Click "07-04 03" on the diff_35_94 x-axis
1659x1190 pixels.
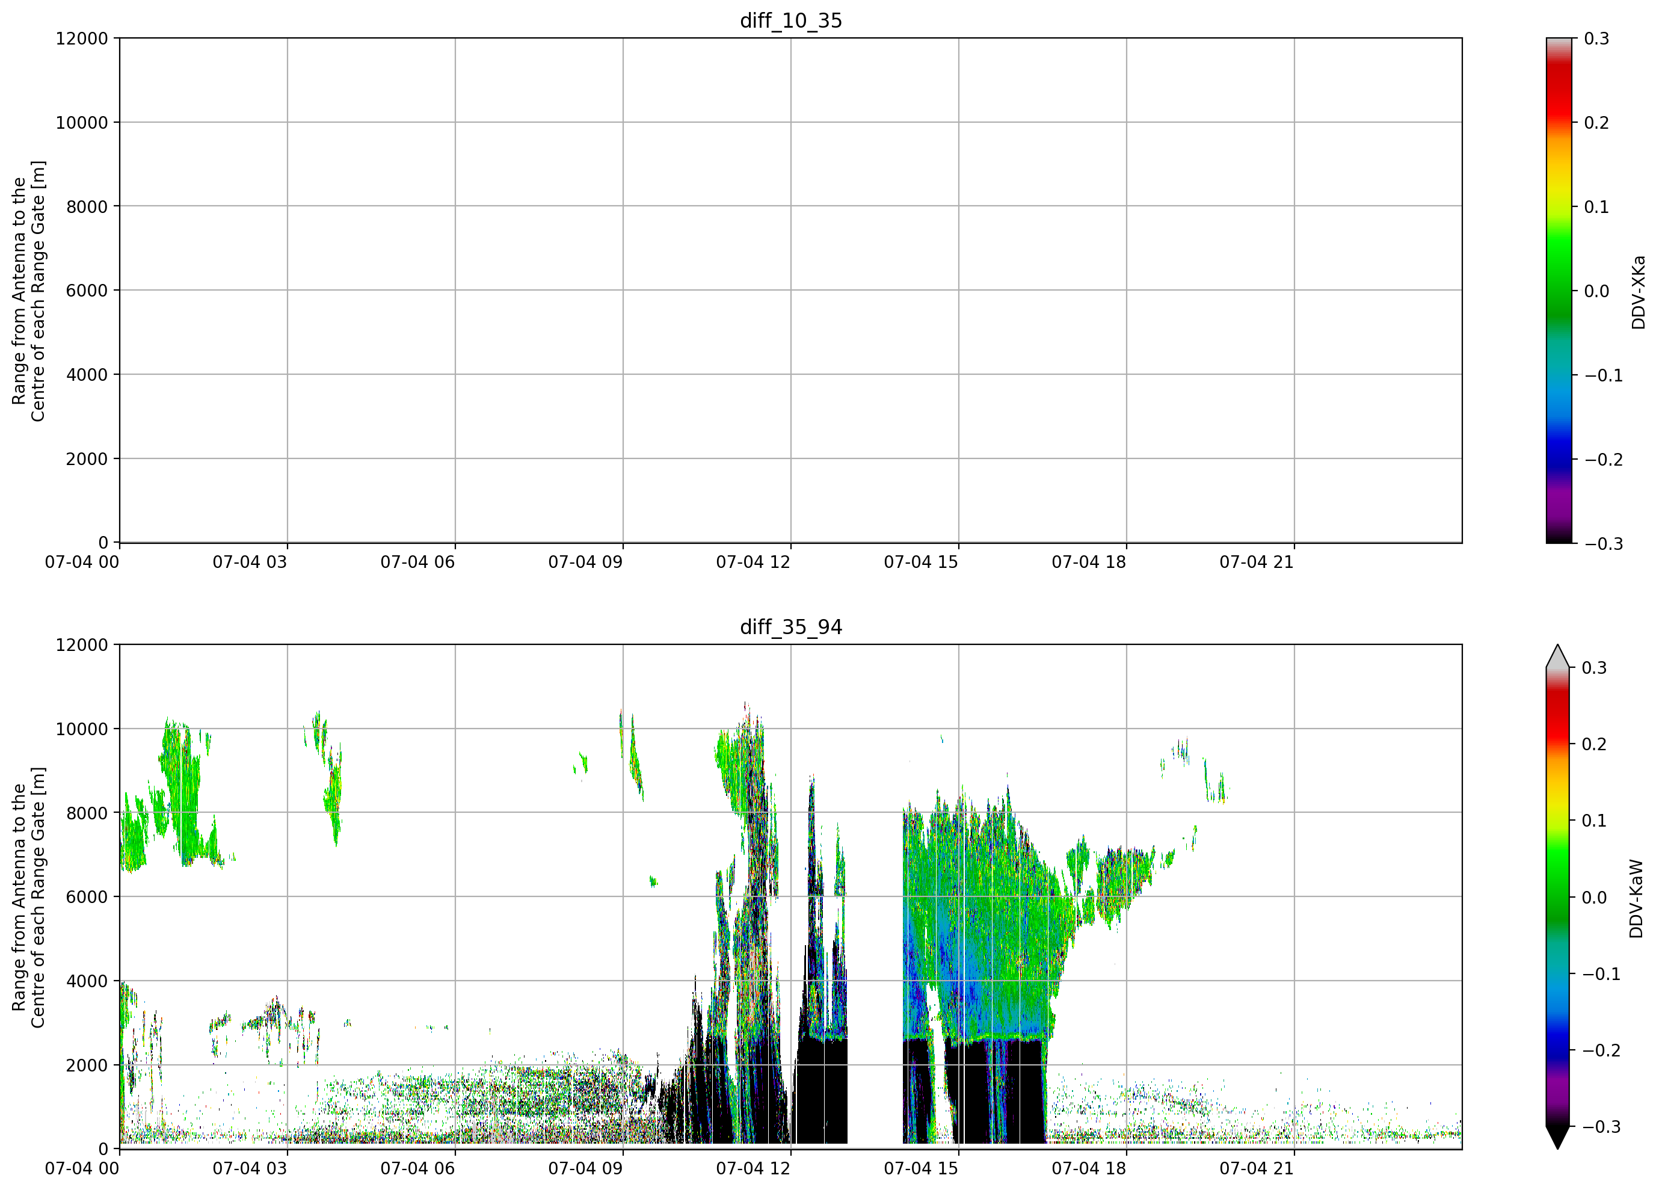[x=250, y=1168]
